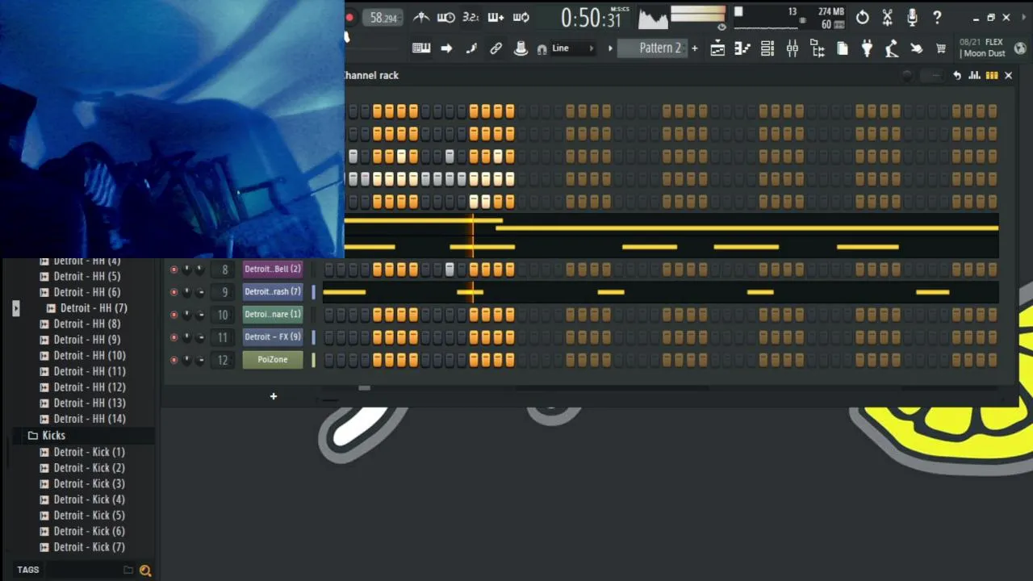
Task: Click the Detroit - FX (9) channel button
Action: click(273, 337)
